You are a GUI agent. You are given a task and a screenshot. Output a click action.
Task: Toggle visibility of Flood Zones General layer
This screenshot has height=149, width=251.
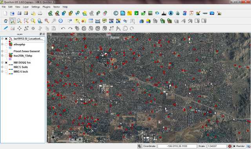(6, 51)
